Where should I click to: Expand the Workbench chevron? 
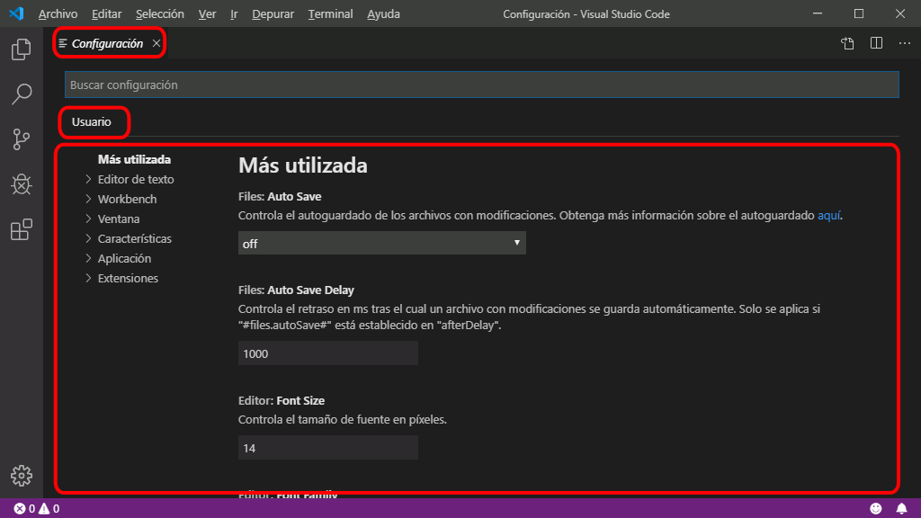tap(88, 199)
